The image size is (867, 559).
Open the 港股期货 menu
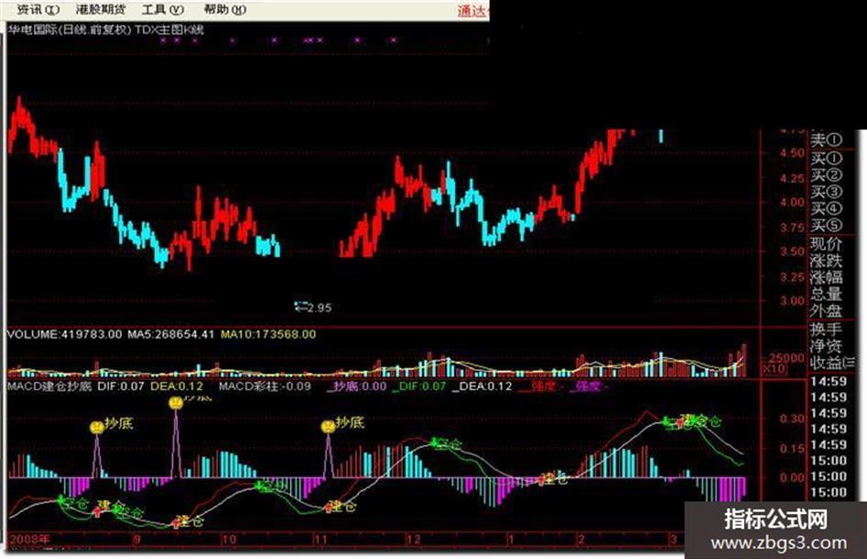(x=101, y=9)
